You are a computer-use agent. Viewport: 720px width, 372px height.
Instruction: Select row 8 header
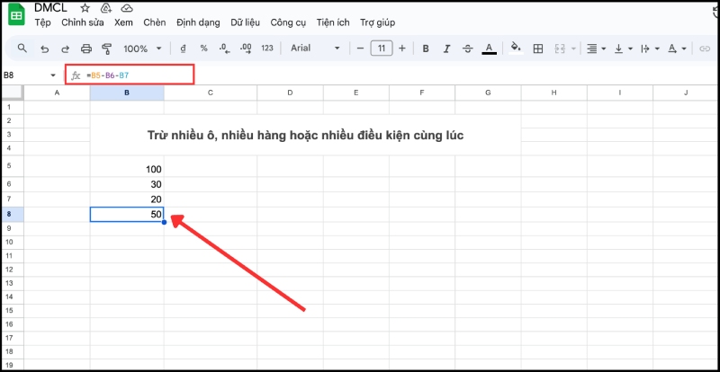click(x=13, y=214)
